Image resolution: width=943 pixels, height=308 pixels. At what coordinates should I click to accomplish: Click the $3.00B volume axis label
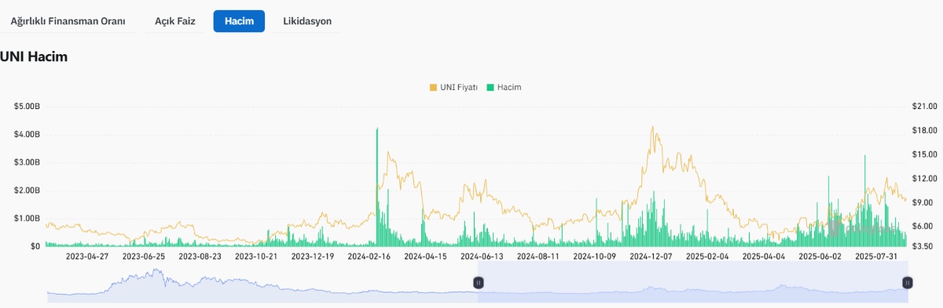point(28,162)
